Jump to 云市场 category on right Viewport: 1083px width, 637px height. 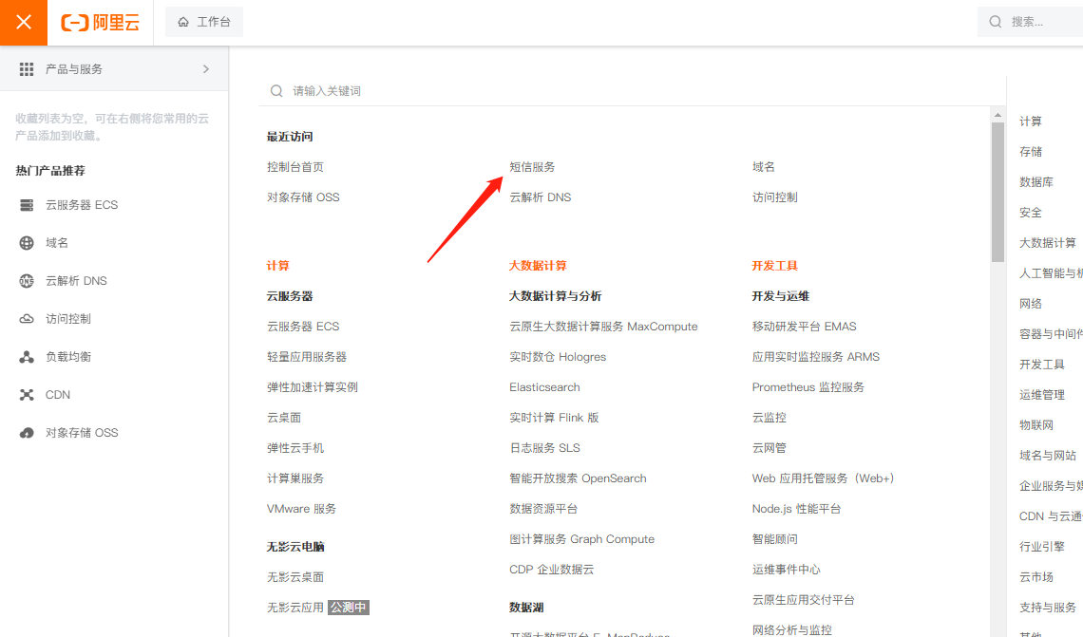1036,577
